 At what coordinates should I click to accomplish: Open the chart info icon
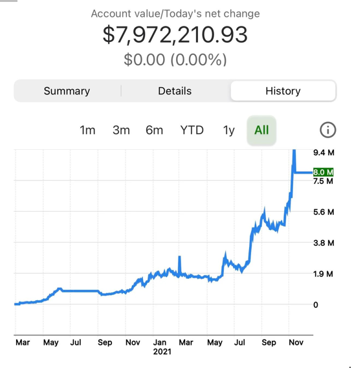tap(328, 130)
